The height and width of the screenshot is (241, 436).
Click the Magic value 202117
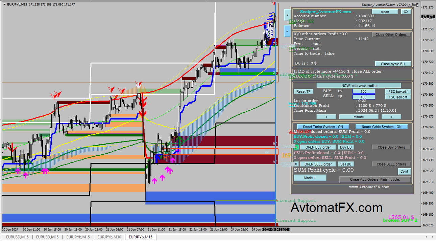coord(364,21)
